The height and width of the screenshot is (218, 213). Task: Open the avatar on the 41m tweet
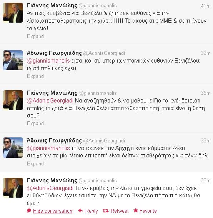click(13, 13)
